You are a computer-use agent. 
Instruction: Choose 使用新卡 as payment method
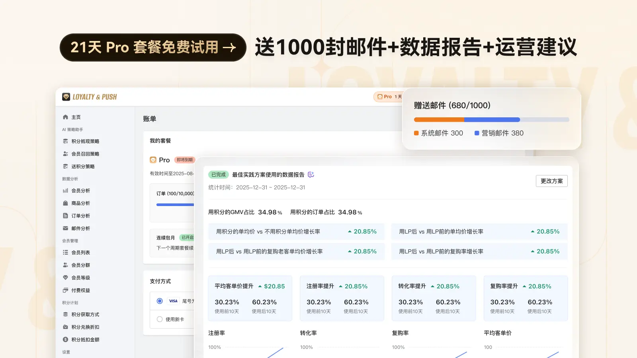coord(160,319)
